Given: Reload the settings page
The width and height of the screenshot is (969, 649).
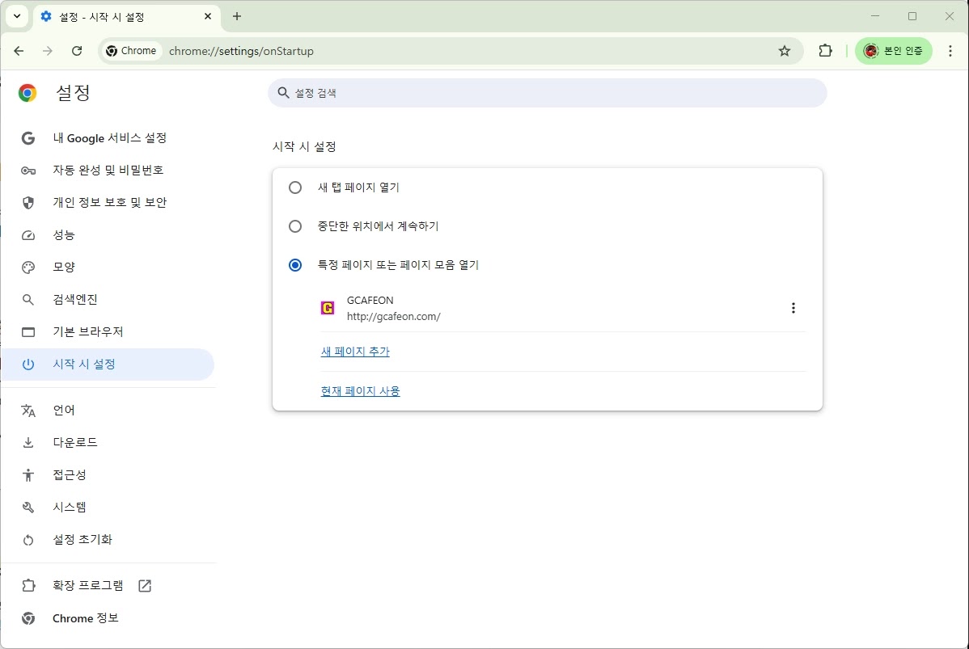Looking at the screenshot, I should point(77,51).
